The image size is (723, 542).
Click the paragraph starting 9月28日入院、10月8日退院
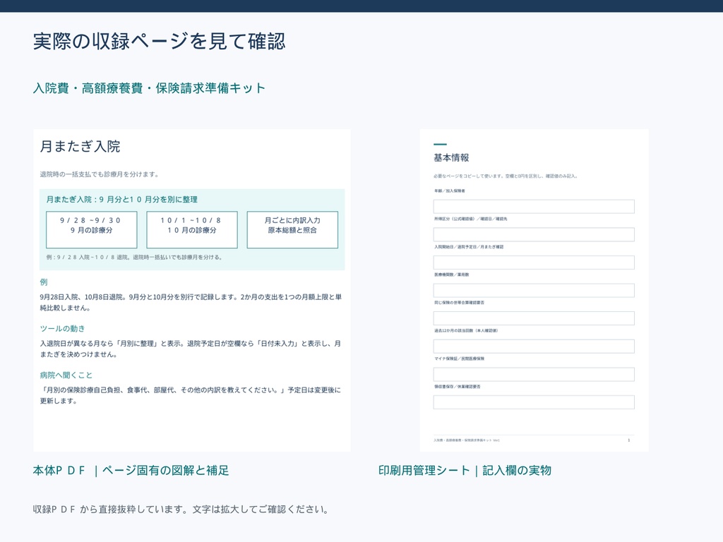191,302
